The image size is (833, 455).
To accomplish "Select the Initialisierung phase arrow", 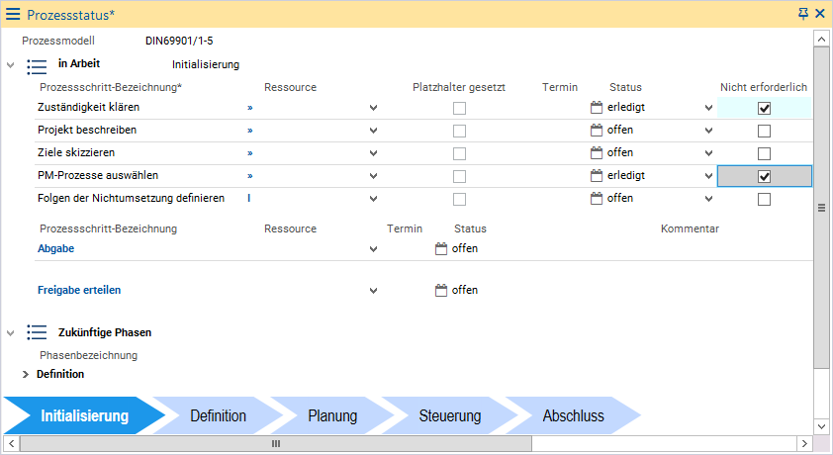I will (84, 415).
